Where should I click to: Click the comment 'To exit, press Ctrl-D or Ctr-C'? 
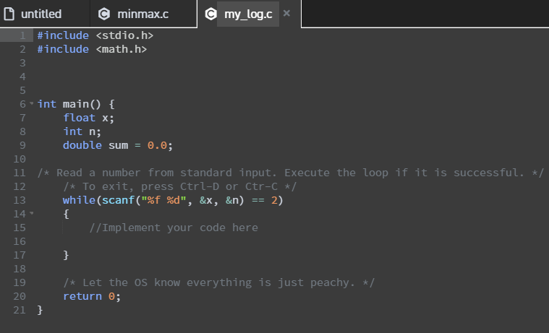(x=180, y=186)
